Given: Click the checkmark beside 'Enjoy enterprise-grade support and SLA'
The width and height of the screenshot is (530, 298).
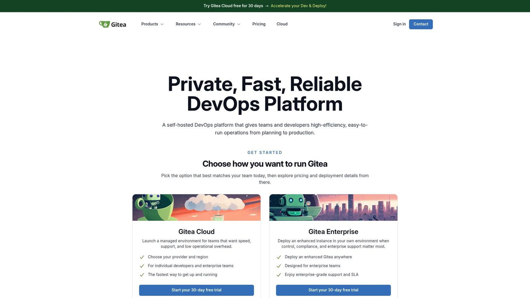Looking at the screenshot, I should pos(279,275).
